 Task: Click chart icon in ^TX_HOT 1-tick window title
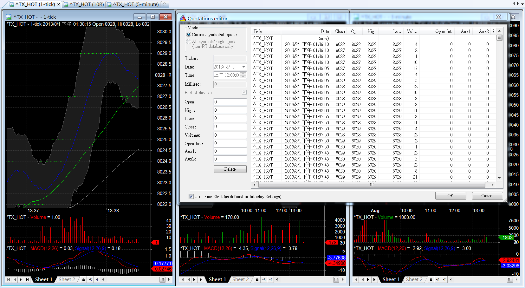9,17
